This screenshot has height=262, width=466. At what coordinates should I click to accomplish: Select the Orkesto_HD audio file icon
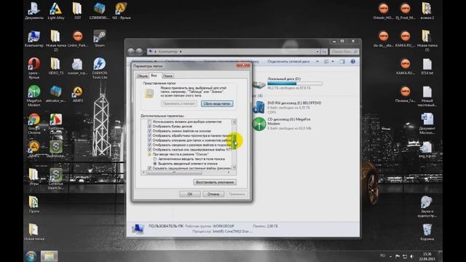tap(384, 11)
